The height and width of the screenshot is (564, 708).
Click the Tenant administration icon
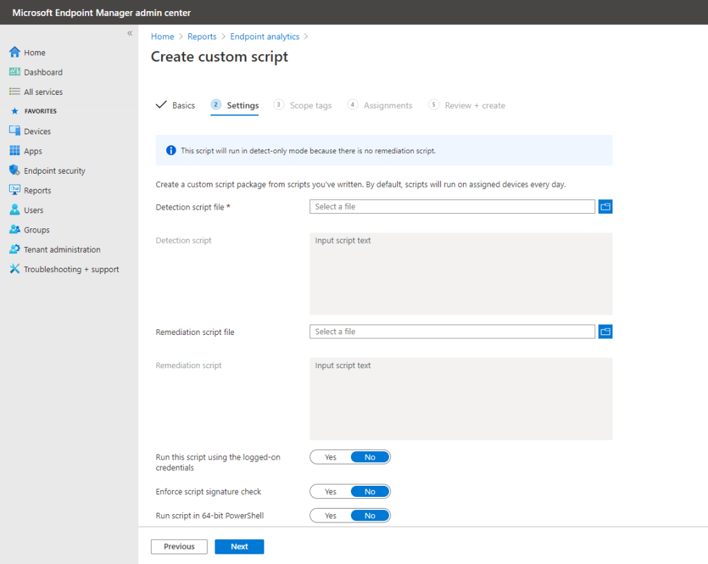click(x=15, y=249)
